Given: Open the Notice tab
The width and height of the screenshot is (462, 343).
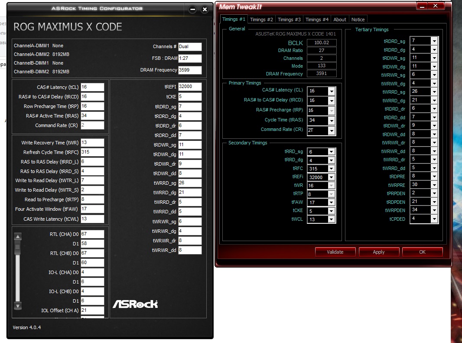Looking at the screenshot, I should (358, 20).
